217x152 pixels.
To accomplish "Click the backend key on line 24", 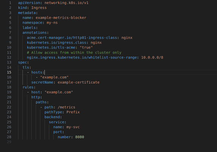I will pyautogui.click(x=52, y=117).
